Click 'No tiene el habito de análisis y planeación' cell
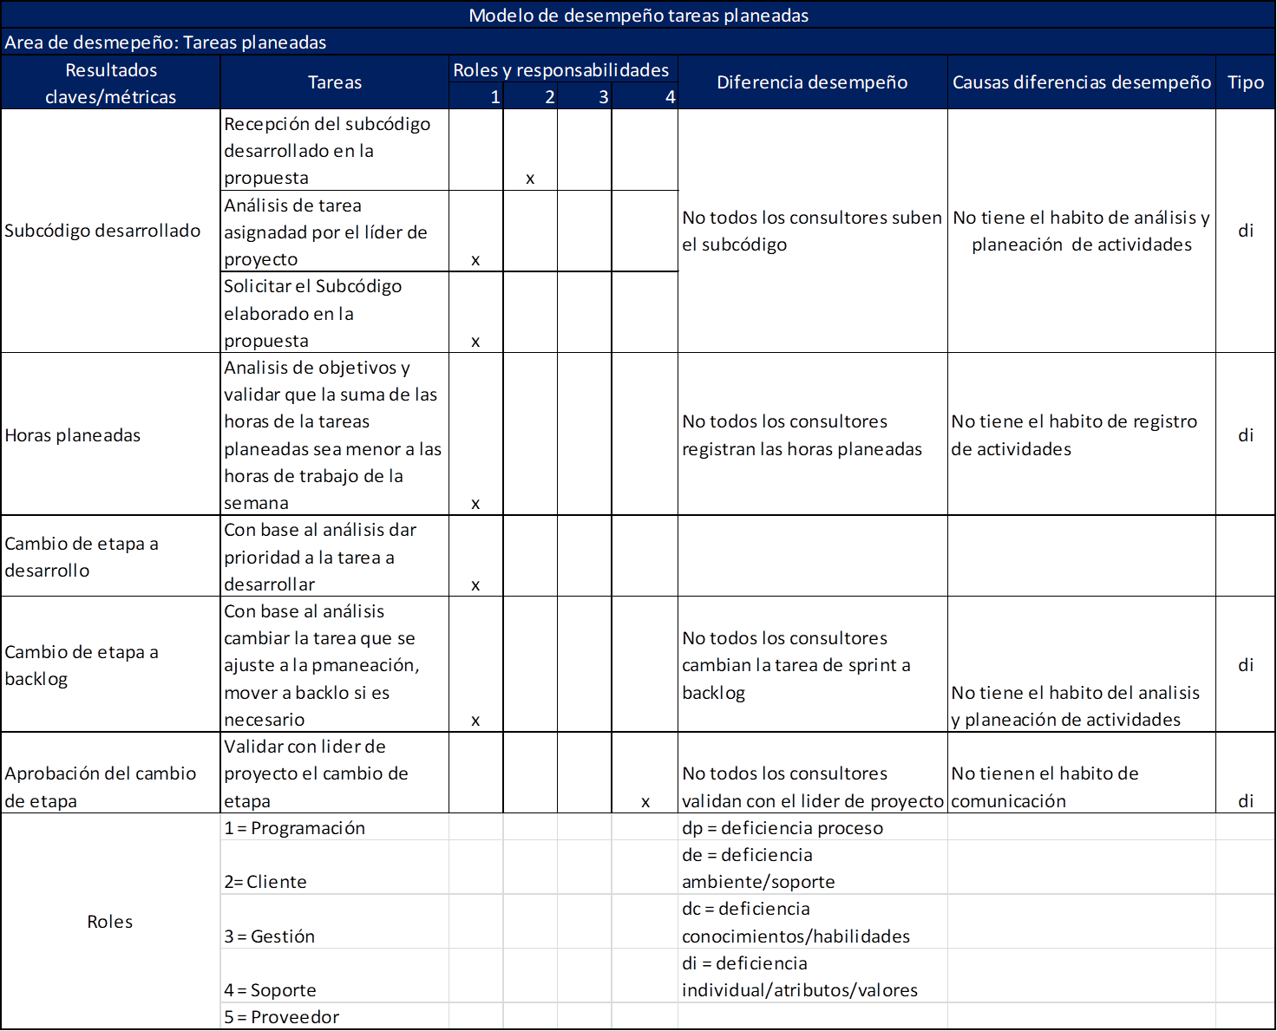1277x1031 pixels. point(1082,231)
